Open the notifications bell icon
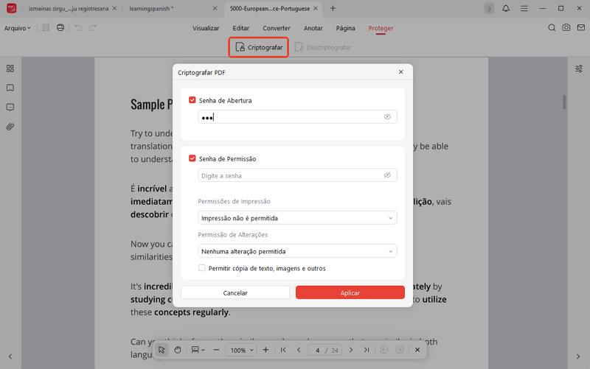 tap(506, 8)
